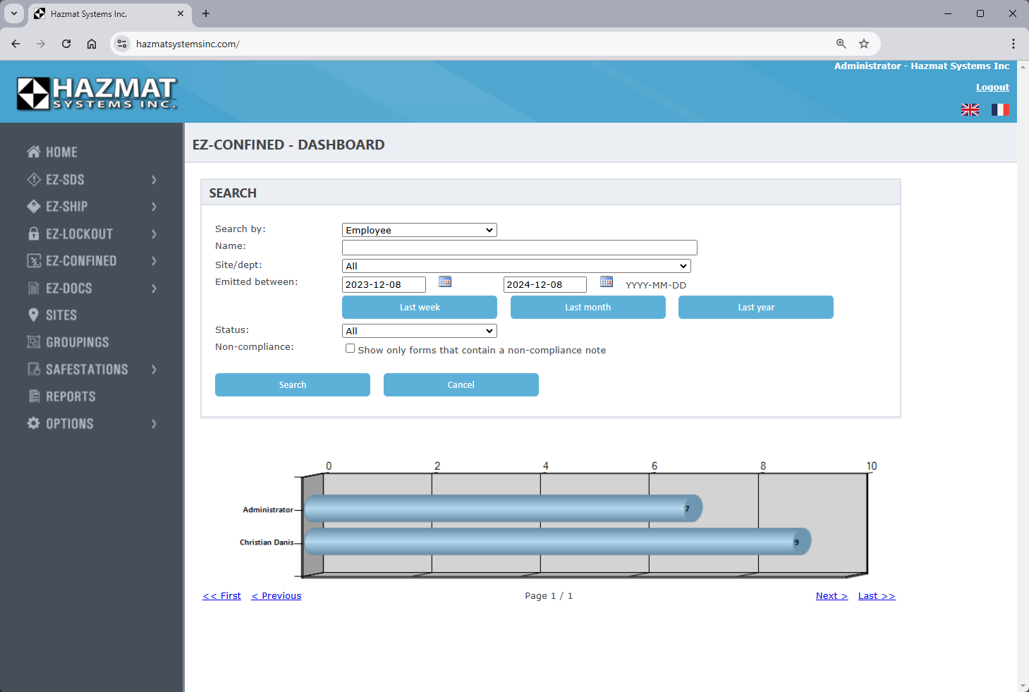Click the UK flag English language icon
The image size is (1029, 692).
970,109
